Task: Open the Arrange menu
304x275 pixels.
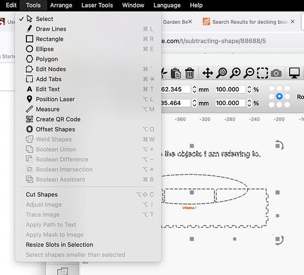Action: coord(61,5)
